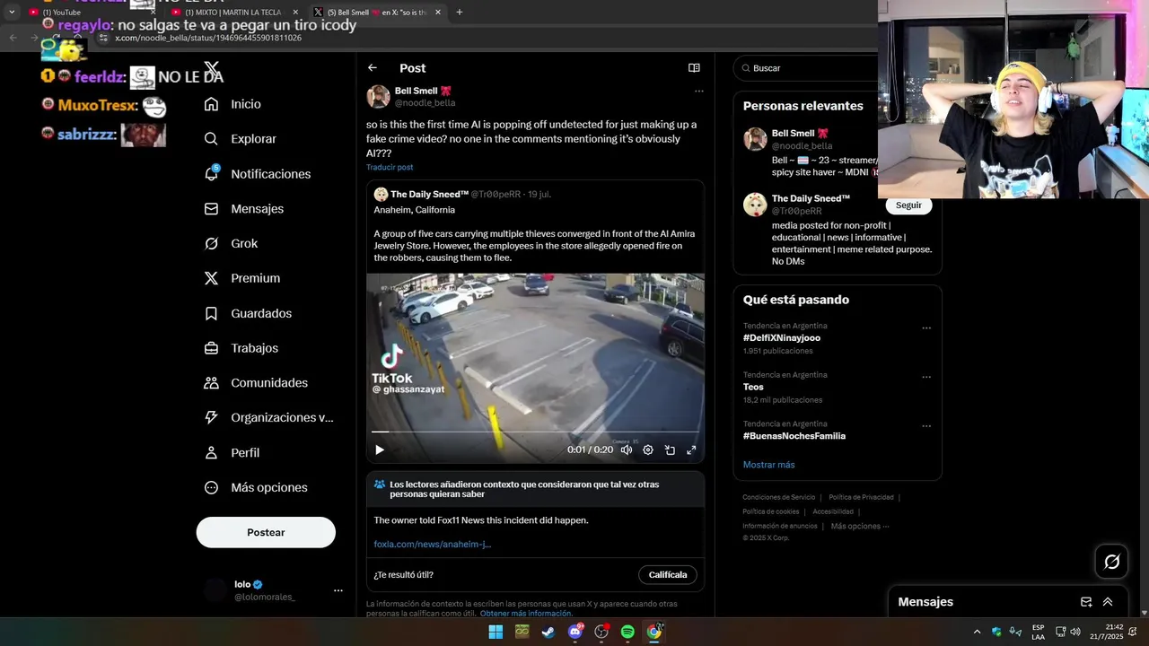Click Mostrar más under trends
The height and width of the screenshot is (646, 1149).
(768, 465)
